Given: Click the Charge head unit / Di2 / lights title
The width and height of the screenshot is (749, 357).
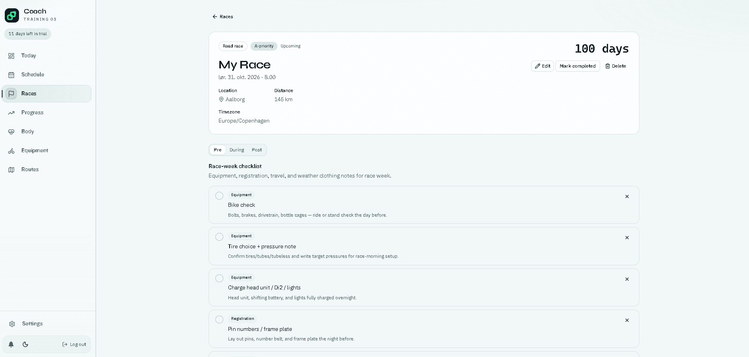Looking at the screenshot, I should 264,288.
